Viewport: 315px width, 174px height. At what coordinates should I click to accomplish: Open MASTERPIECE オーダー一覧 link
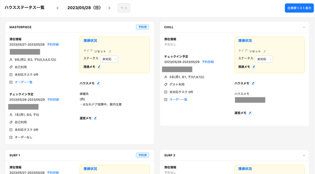pos(24,82)
